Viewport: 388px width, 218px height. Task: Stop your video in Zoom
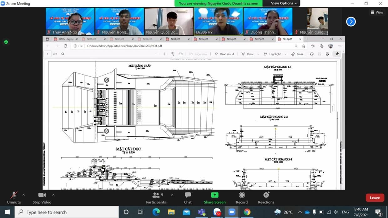click(42, 197)
